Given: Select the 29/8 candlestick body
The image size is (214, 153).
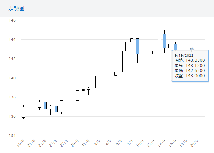Looking at the screenshot, I should tap(78, 95).
